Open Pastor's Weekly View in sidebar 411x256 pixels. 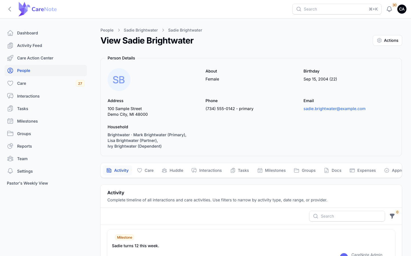[x=27, y=183]
